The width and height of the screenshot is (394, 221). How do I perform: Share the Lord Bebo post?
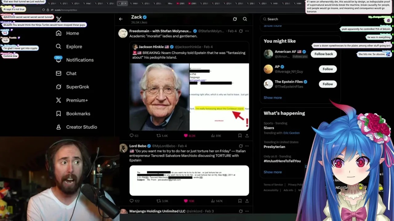click(247, 201)
